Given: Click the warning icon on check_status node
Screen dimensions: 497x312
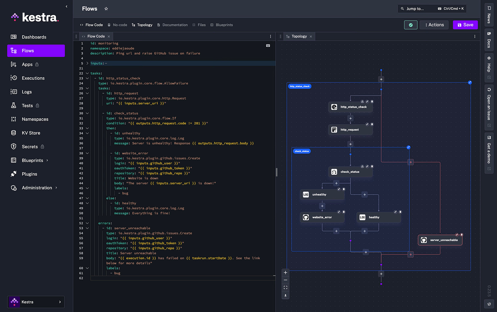Looking at the screenshot, I should (x=362, y=166).
